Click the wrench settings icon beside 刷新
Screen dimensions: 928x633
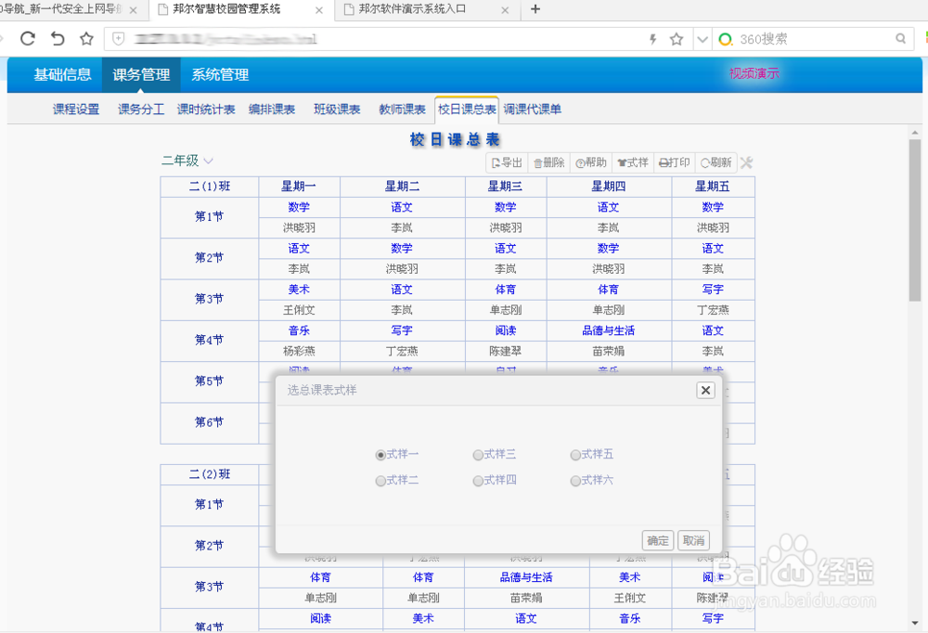coord(745,161)
